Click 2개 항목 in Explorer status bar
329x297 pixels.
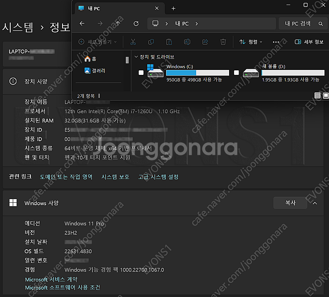pos(86,96)
